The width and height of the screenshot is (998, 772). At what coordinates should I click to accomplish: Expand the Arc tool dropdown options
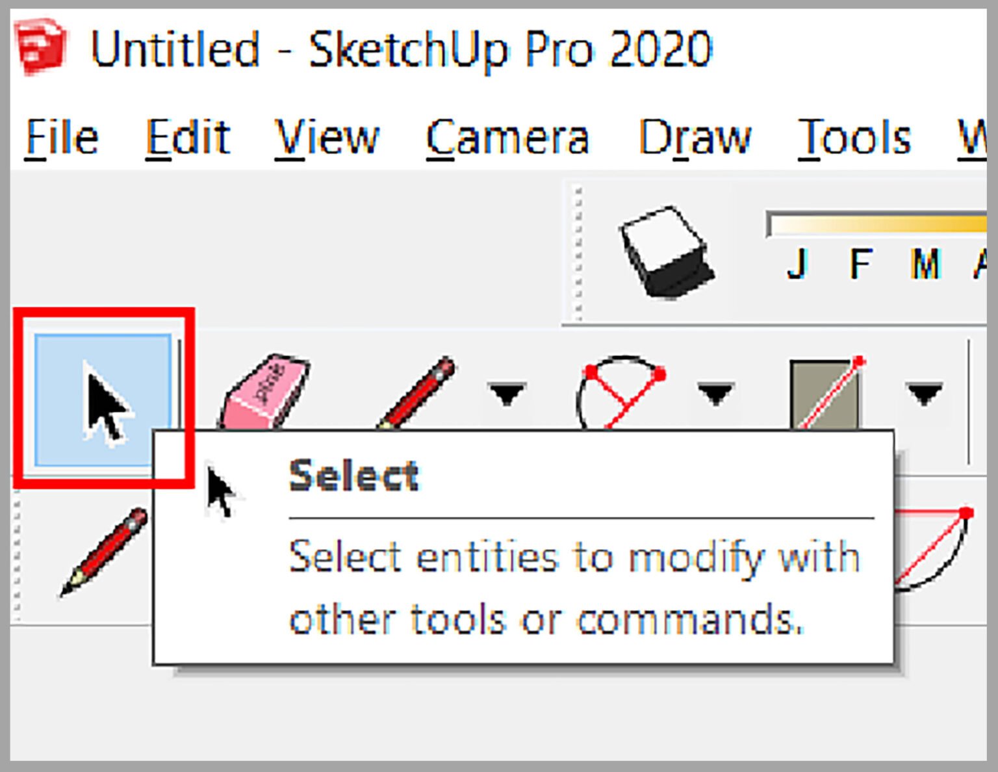coord(715,393)
